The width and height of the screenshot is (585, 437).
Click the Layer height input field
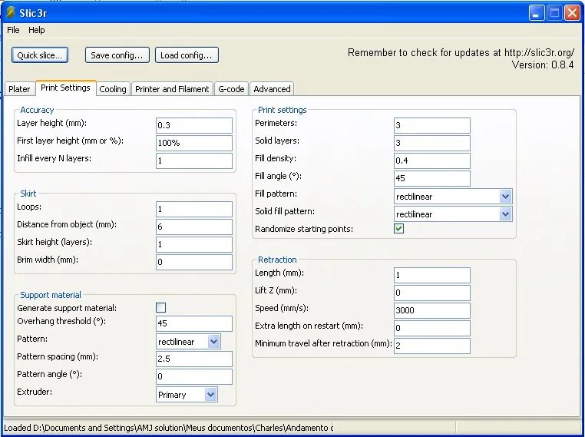[x=194, y=125]
